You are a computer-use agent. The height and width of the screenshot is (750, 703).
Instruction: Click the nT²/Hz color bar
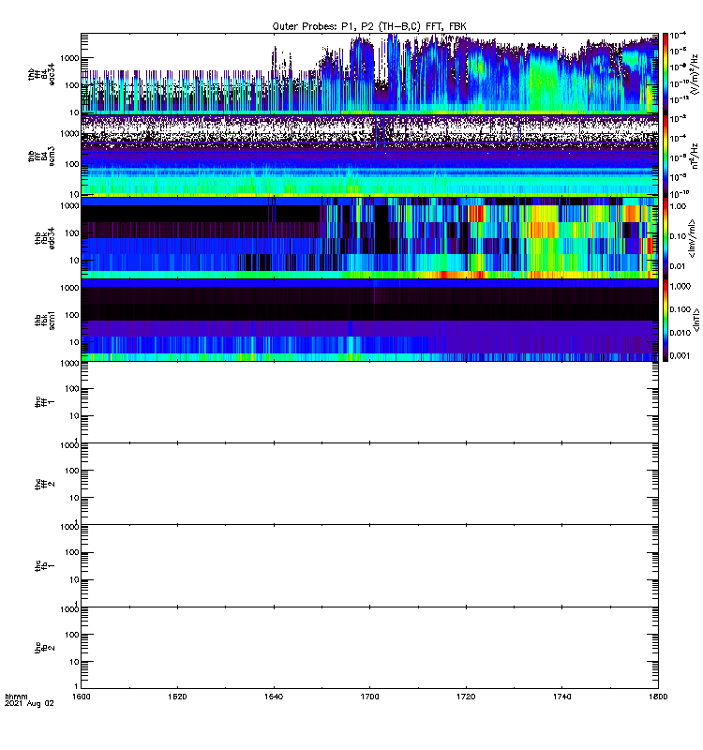coord(666,156)
